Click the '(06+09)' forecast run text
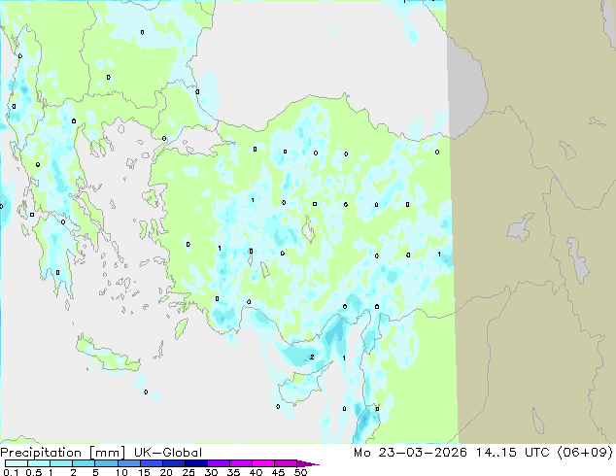 [585, 452]
